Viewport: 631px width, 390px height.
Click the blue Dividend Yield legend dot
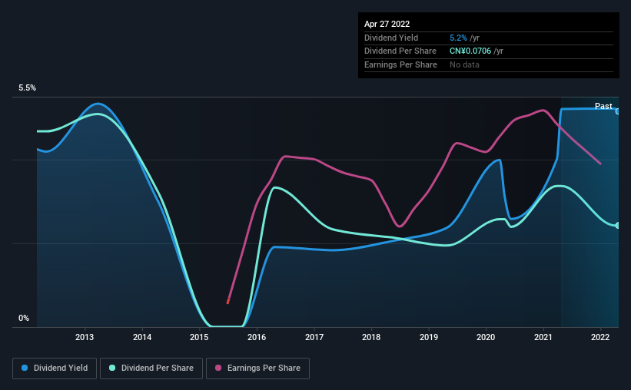click(x=25, y=368)
